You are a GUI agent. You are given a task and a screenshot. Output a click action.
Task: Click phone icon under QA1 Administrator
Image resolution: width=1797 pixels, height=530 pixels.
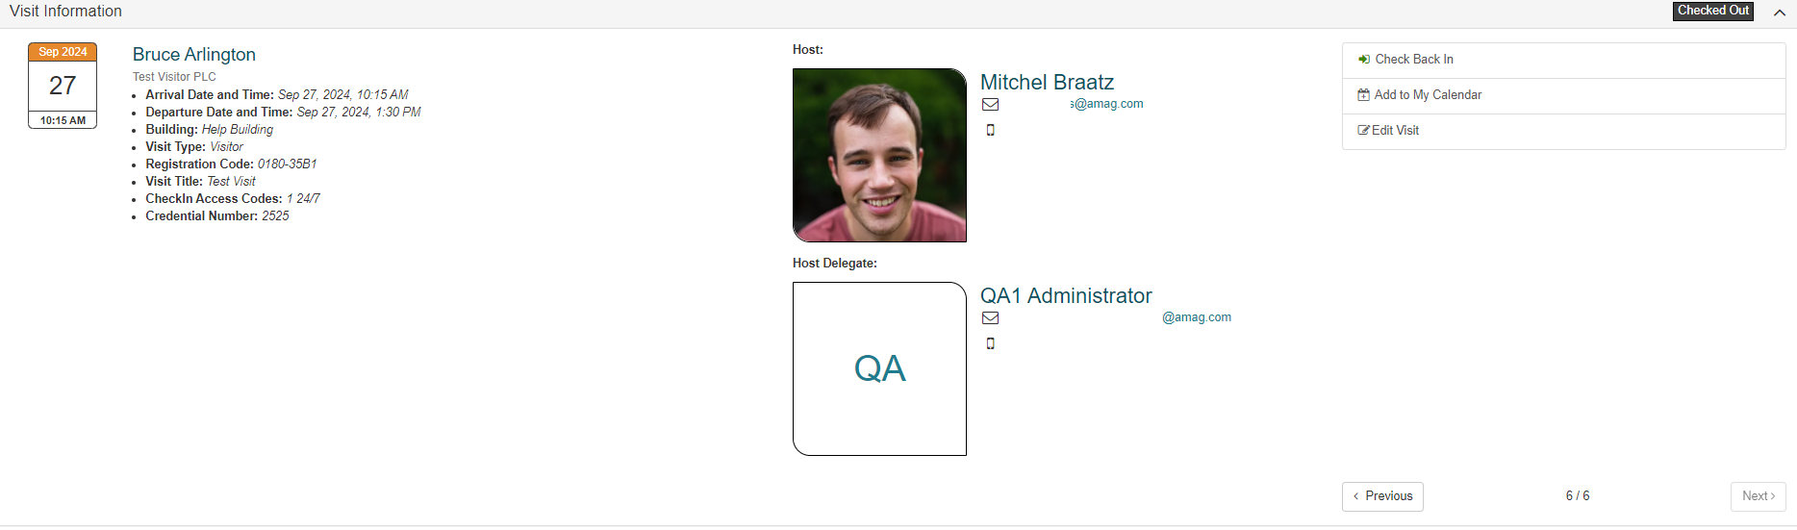(990, 343)
